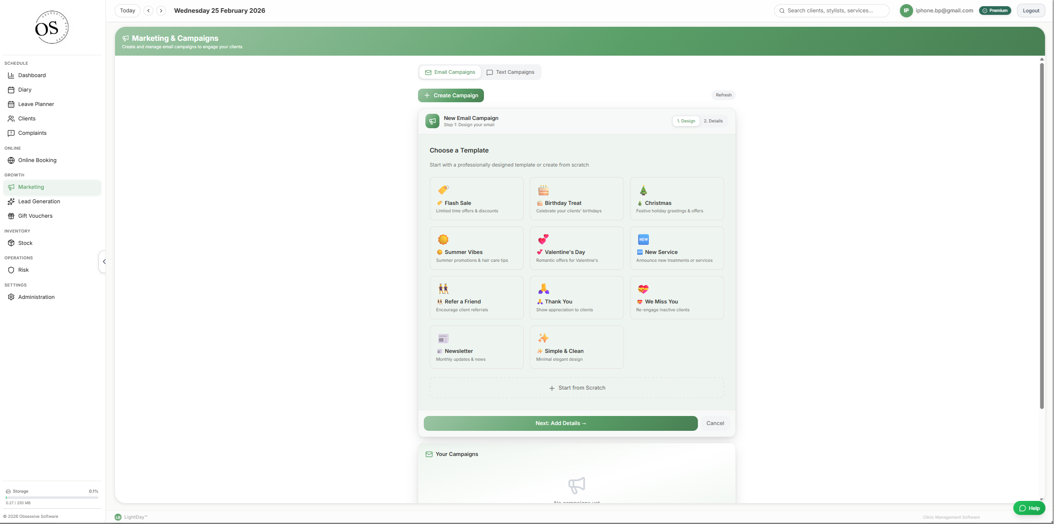The image size is (1054, 524).
Task: Click the iphone.bp@gmail.com account text
Action: tap(944, 11)
